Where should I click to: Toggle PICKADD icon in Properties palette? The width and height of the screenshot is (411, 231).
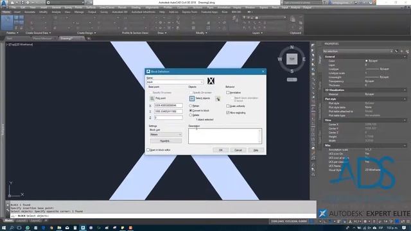[x=396, y=51]
